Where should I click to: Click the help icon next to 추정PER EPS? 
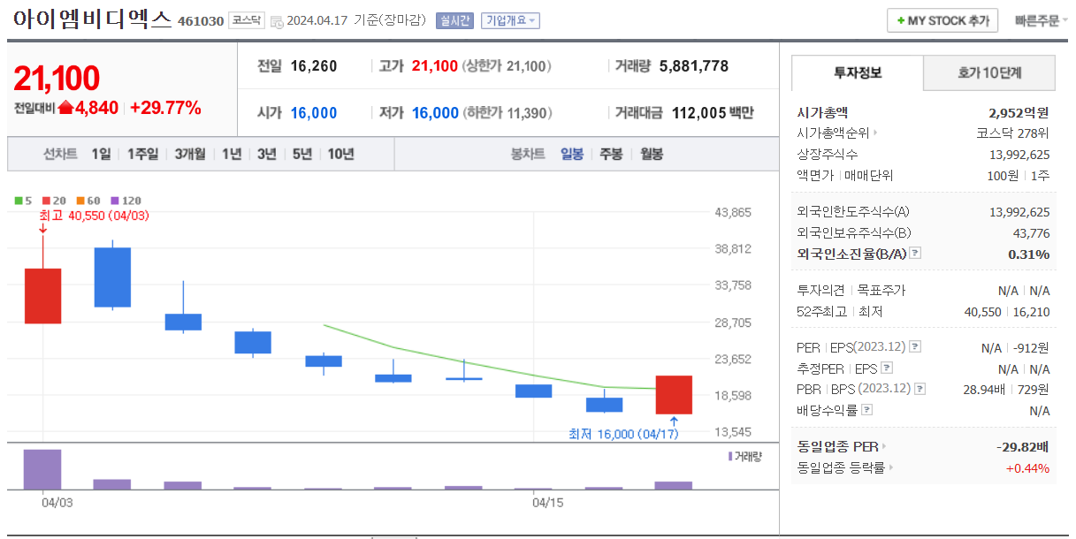(887, 368)
